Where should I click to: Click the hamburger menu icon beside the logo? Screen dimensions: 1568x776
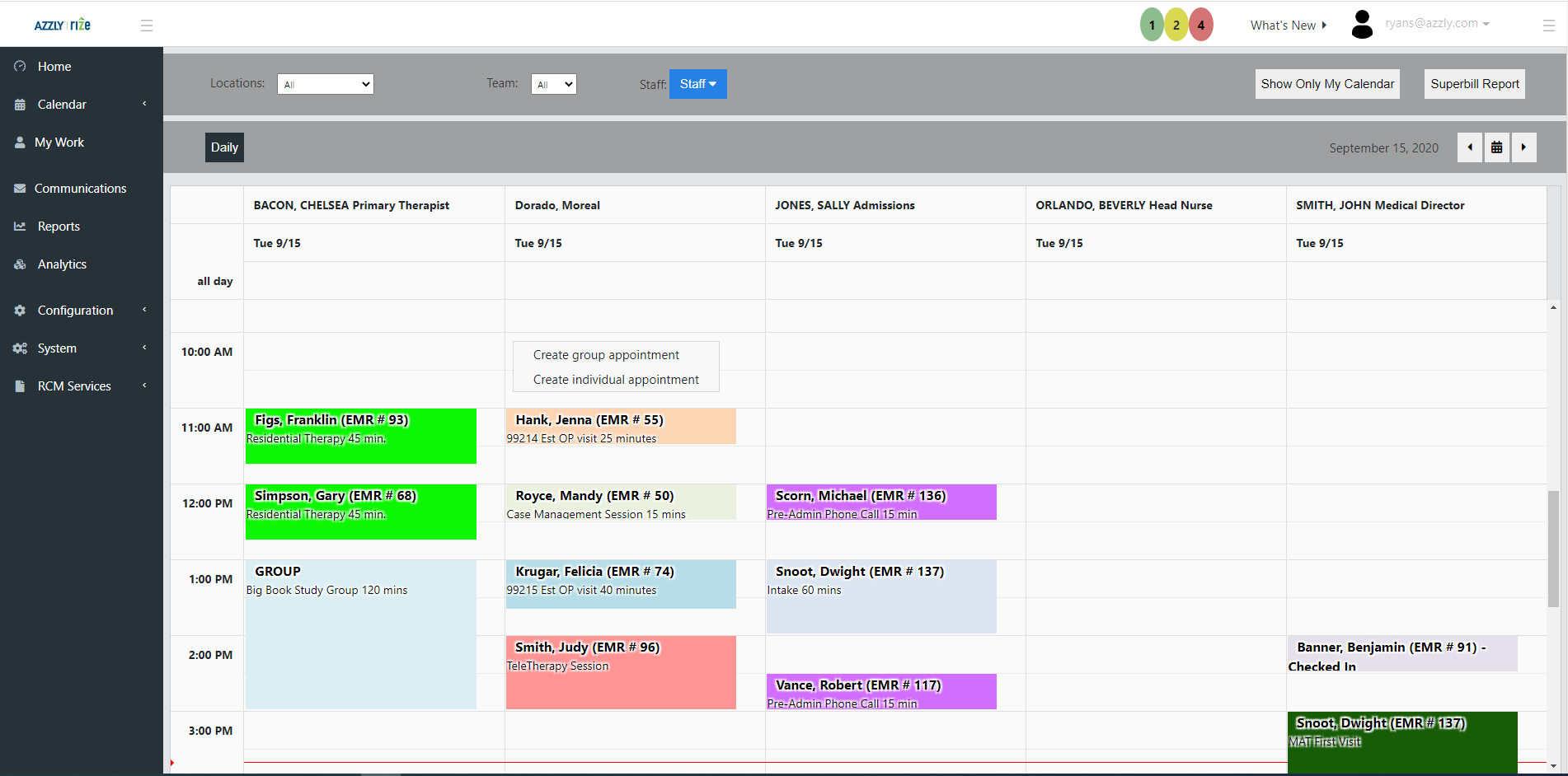point(147,26)
